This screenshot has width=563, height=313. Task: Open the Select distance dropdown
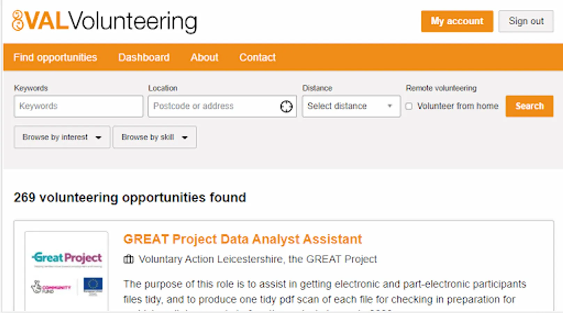[x=351, y=106]
